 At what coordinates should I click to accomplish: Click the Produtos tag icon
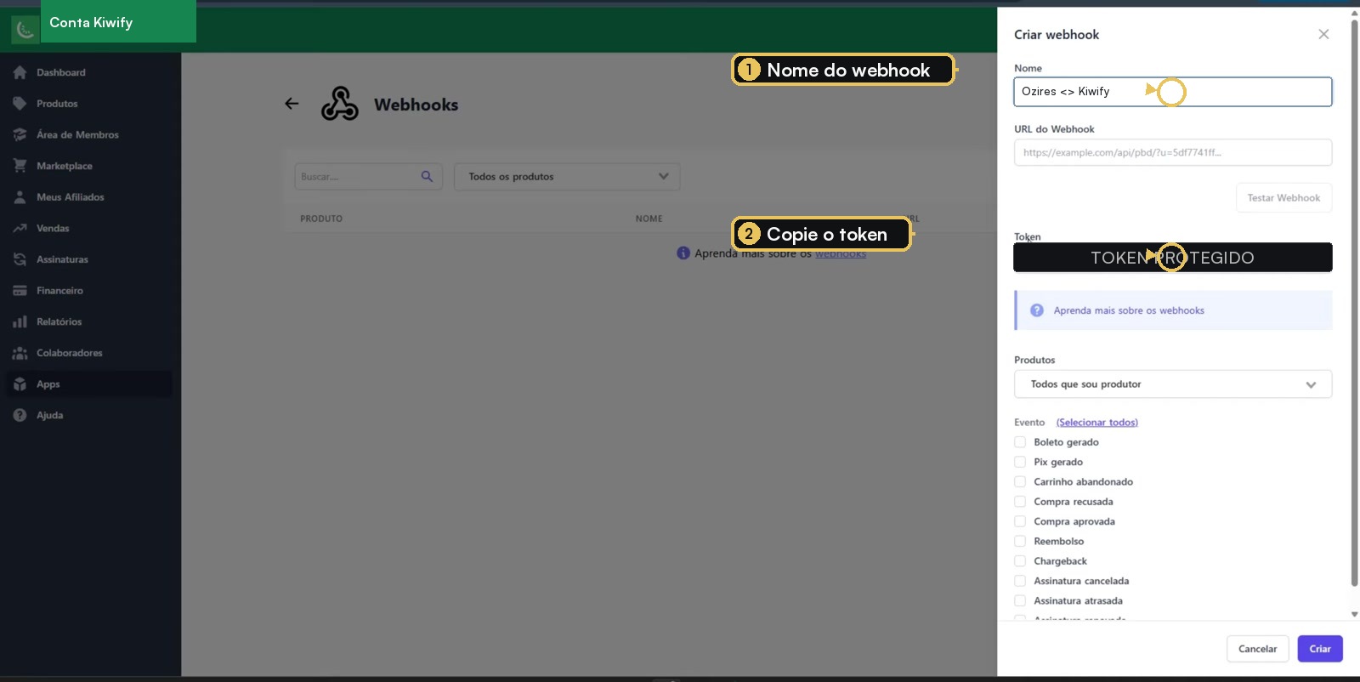point(20,104)
